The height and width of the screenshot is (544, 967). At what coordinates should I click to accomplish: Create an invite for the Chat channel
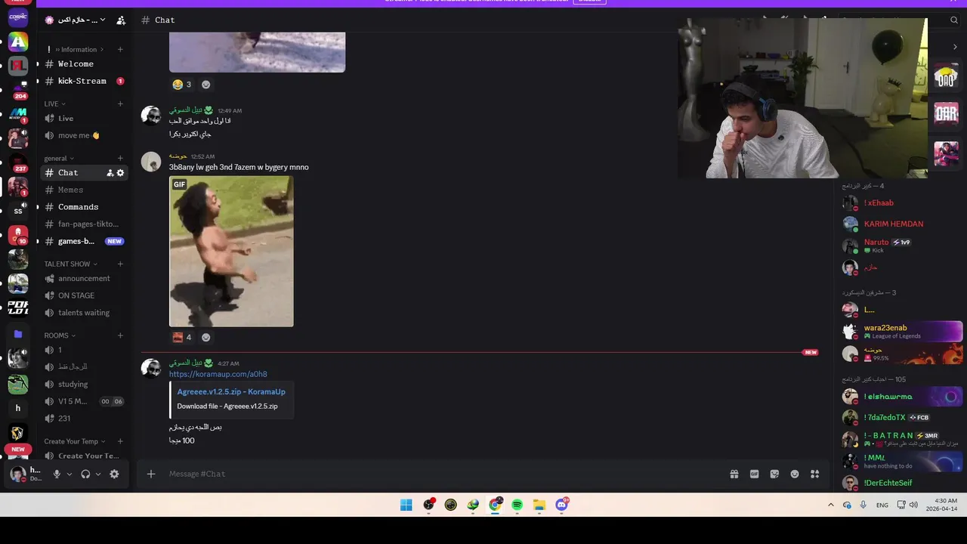110,173
